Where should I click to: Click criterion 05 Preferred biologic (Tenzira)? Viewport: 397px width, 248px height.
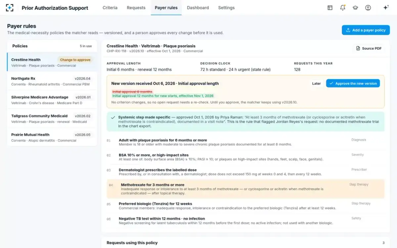tap(245, 206)
